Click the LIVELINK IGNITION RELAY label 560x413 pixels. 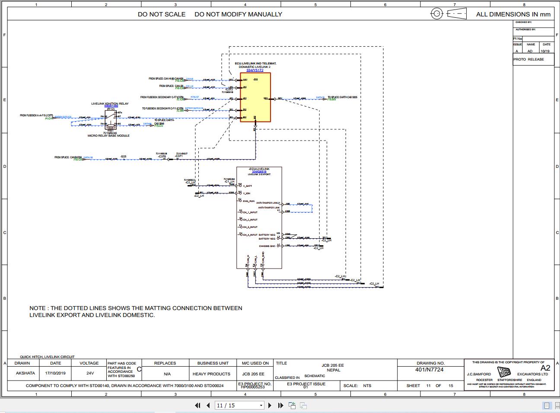point(110,104)
